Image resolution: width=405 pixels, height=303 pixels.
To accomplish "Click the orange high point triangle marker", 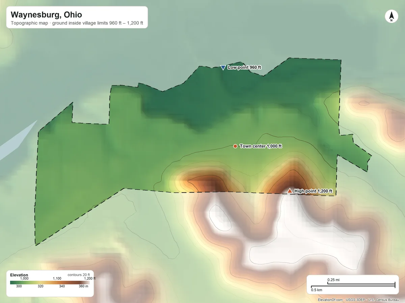I will pos(290,191).
